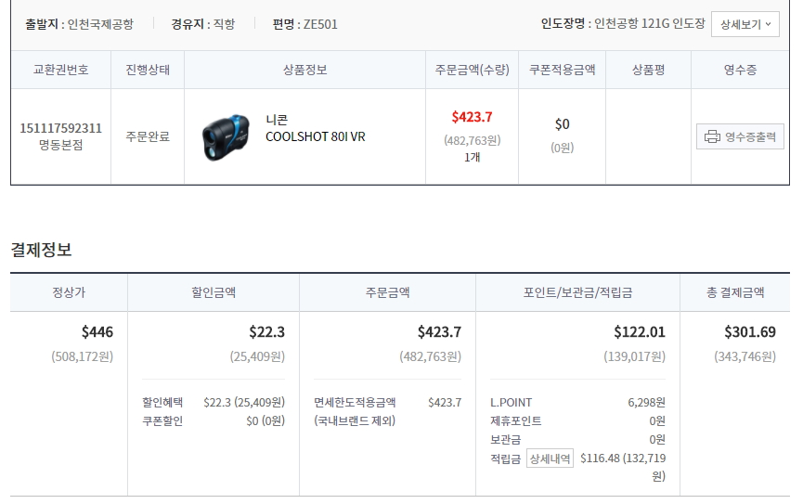Click the $301.69 total payment amount
803x504 pixels.
749,332
